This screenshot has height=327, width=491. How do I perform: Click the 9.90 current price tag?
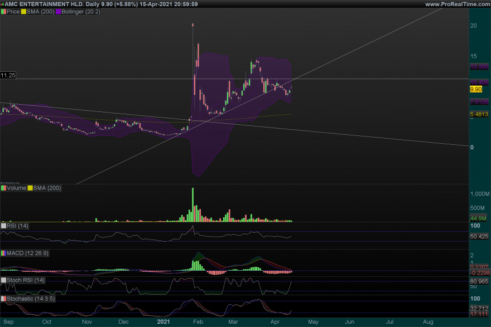pos(476,89)
